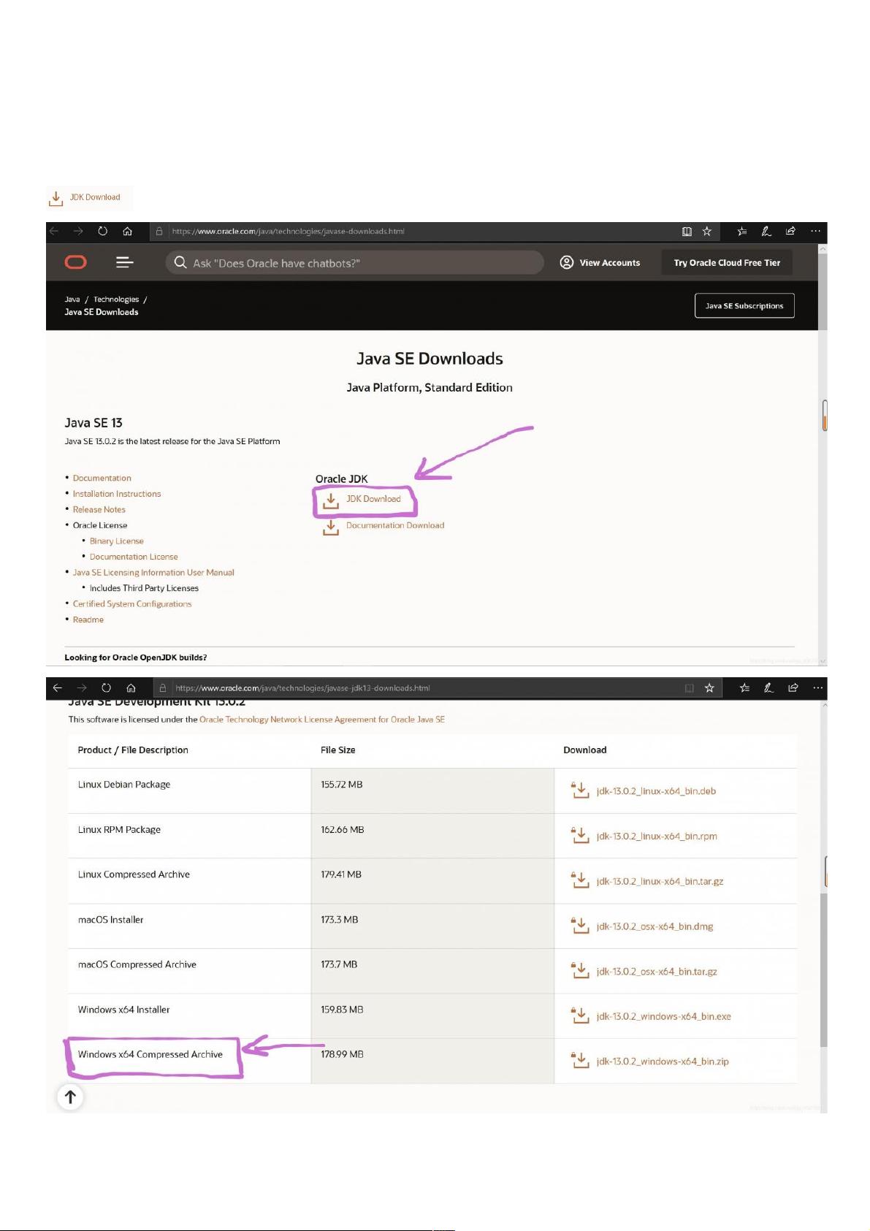This screenshot has width=870, height=1231.
Task: Download jdk-13.0.2_windows-x64_bin.zip
Action: coord(662,1062)
